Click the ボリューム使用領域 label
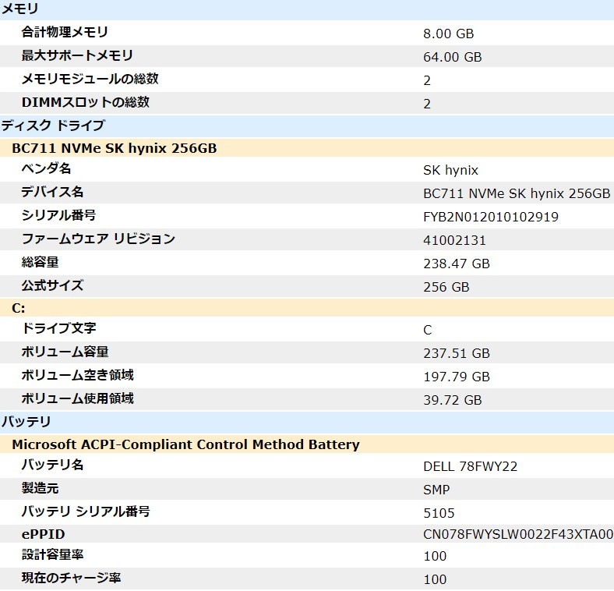 point(77,398)
